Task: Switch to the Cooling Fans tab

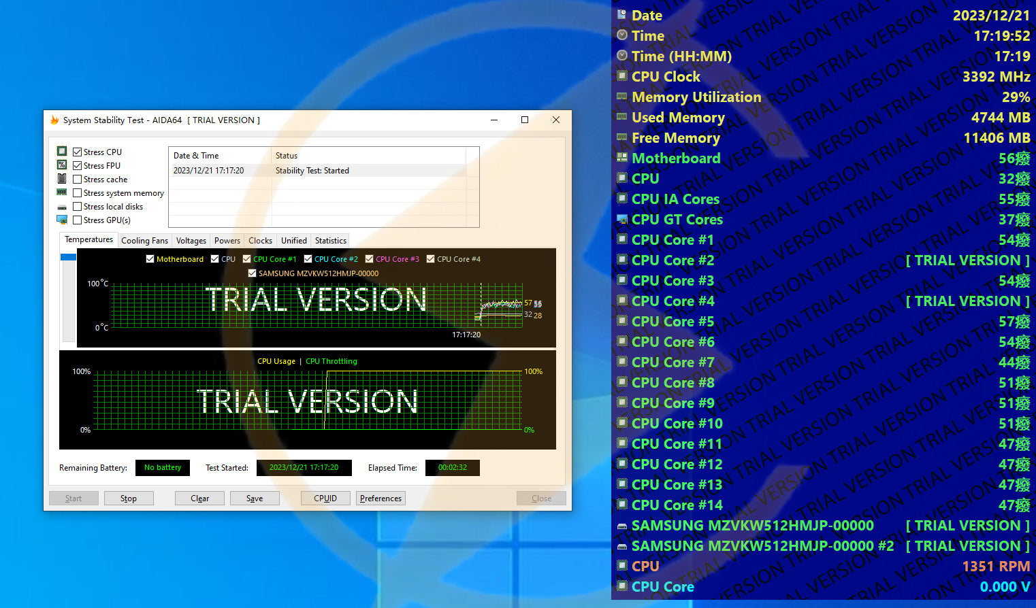Action: click(x=144, y=241)
